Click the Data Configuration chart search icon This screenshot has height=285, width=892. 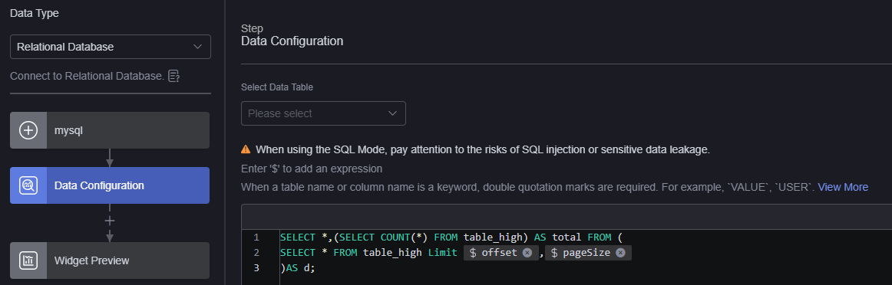(x=28, y=185)
